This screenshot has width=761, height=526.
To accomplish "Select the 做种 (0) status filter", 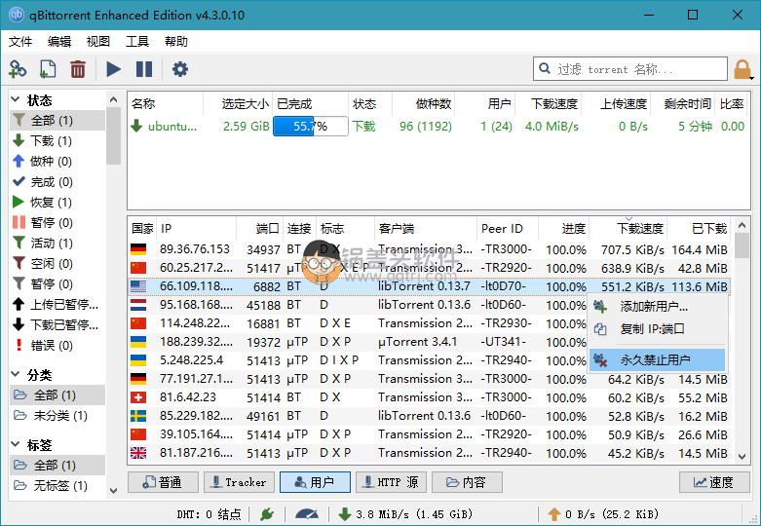I will pos(57,161).
